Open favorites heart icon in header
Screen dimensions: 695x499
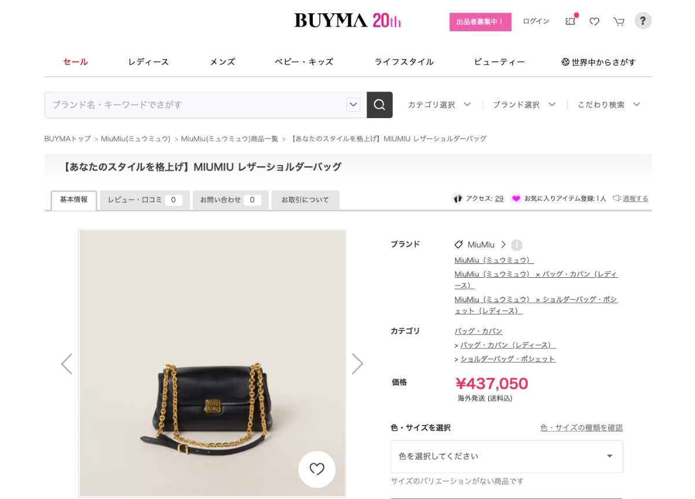[594, 21]
